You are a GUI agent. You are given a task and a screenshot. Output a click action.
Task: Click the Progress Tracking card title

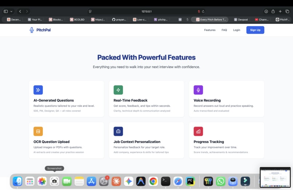coord(209,142)
